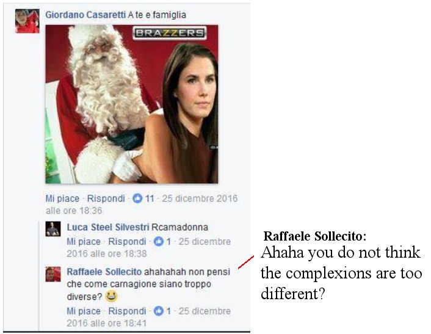Click Raffaele Sollecito's small avatar image
Viewport: 431px width, 334px height.
[53, 274]
